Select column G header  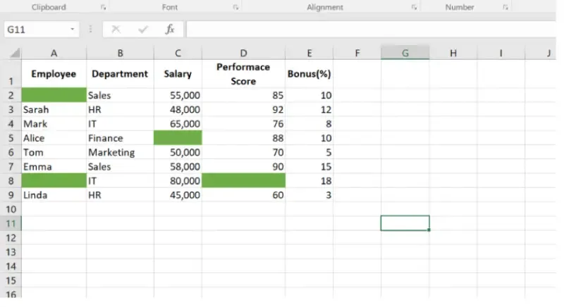click(405, 54)
